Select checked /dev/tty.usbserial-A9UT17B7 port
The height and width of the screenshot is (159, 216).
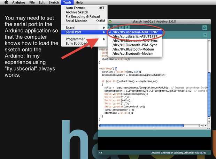135,32
